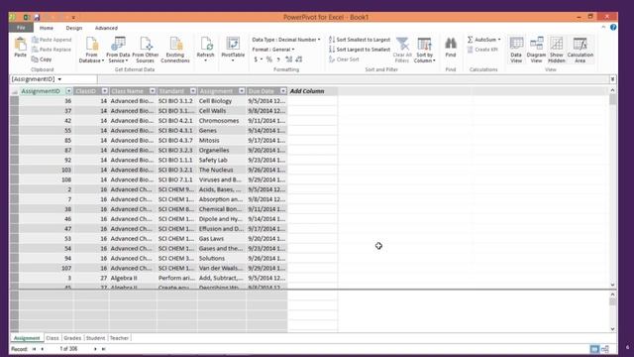Image resolution: width=634 pixels, height=357 pixels.
Task: Open the column name box dropdown
Action: tap(59, 79)
